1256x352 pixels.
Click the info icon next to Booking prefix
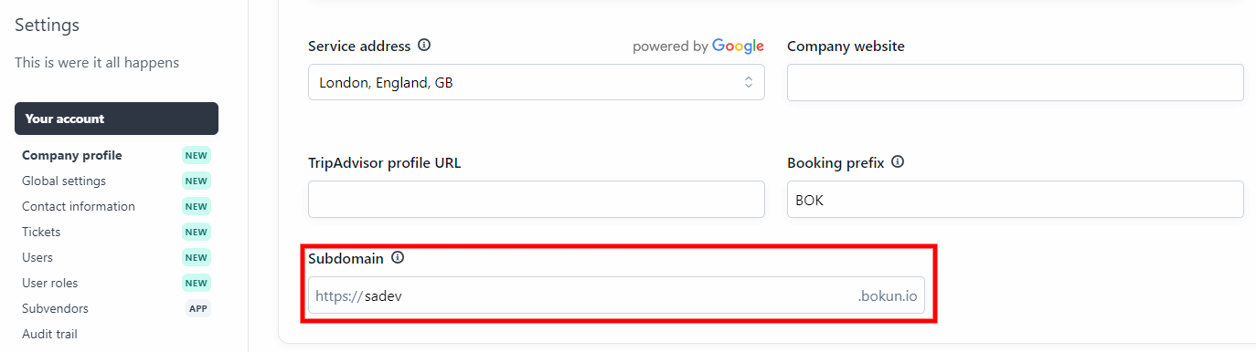click(x=898, y=162)
